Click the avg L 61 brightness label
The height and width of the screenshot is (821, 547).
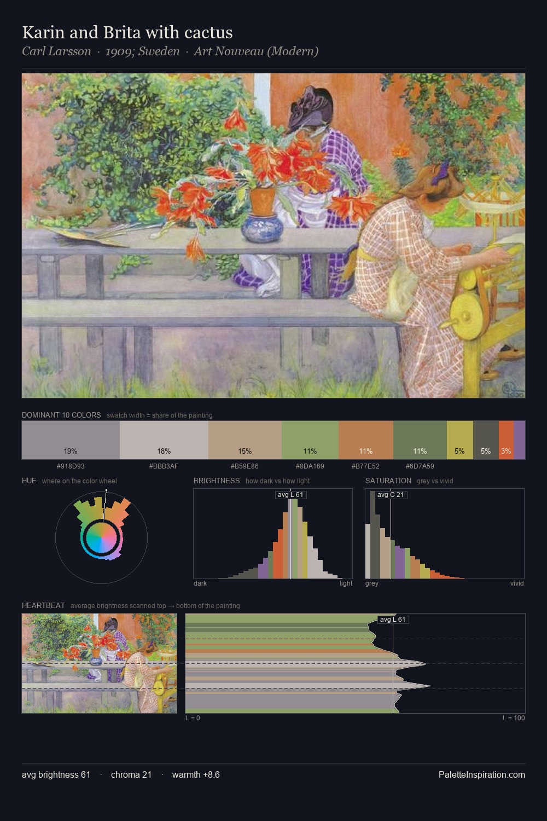pos(290,495)
